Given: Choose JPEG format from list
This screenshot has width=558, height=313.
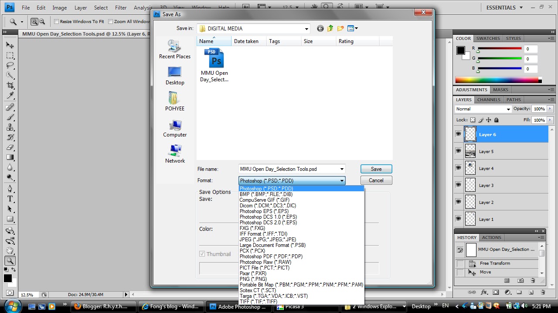Looking at the screenshot, I should coord(268,240).
